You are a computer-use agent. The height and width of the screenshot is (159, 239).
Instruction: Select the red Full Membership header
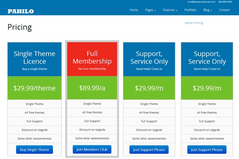click(x=92, y=59)
